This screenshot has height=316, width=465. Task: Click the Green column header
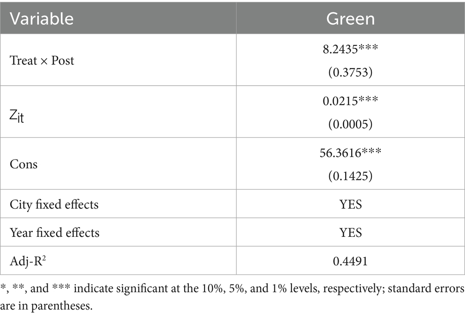[x=350, y=19]
